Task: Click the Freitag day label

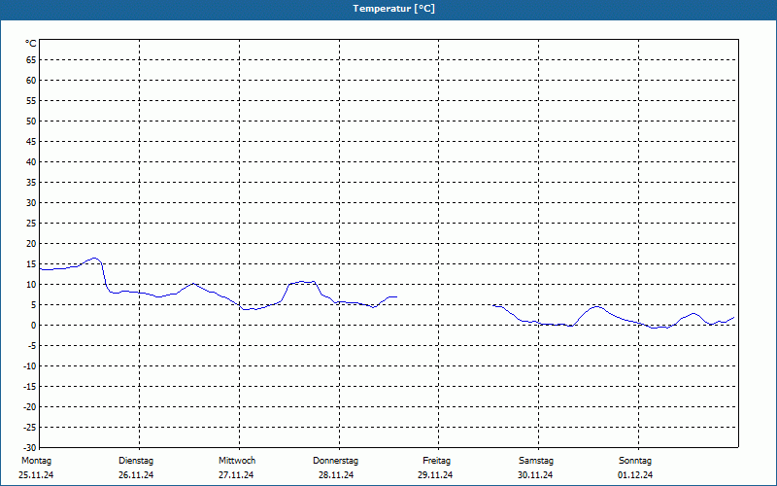Action: [x=436, y=461]
